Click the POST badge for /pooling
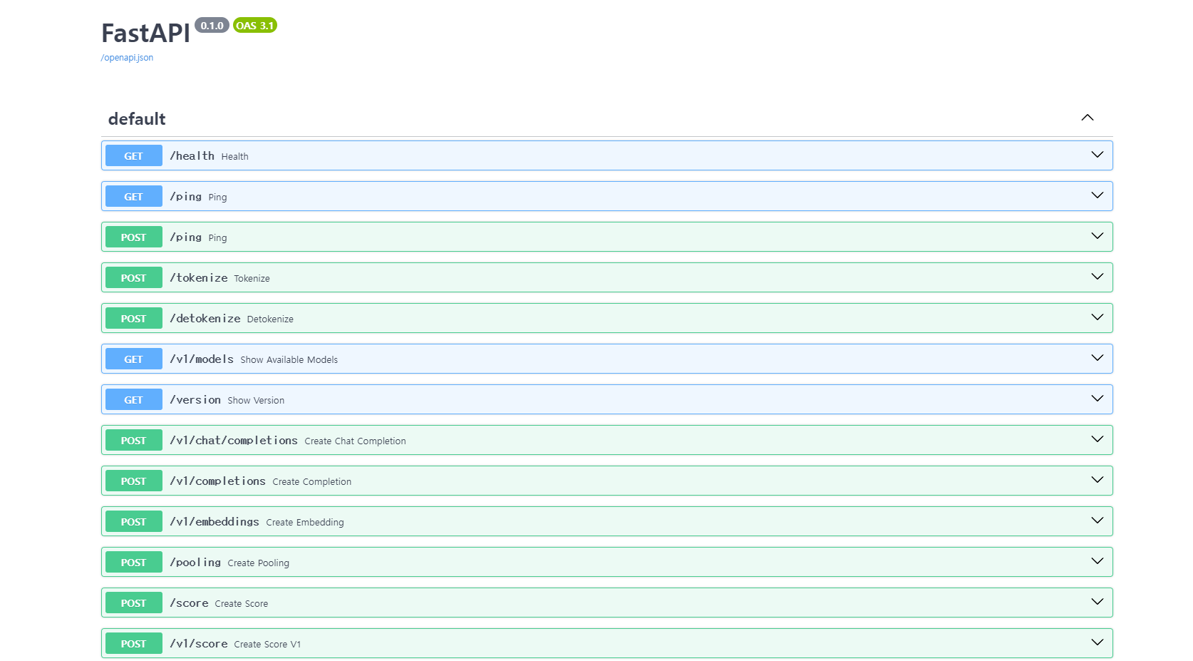The image size is (1193, 661). 134,562
